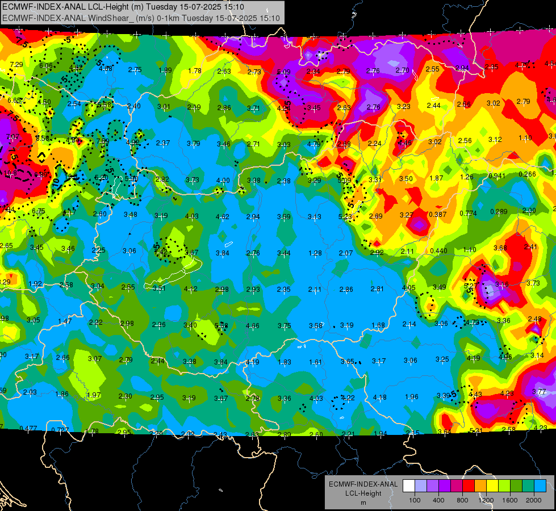Select the magenta legend color swatch
This screenshot has width=556, height=511.
coord(457,486)
